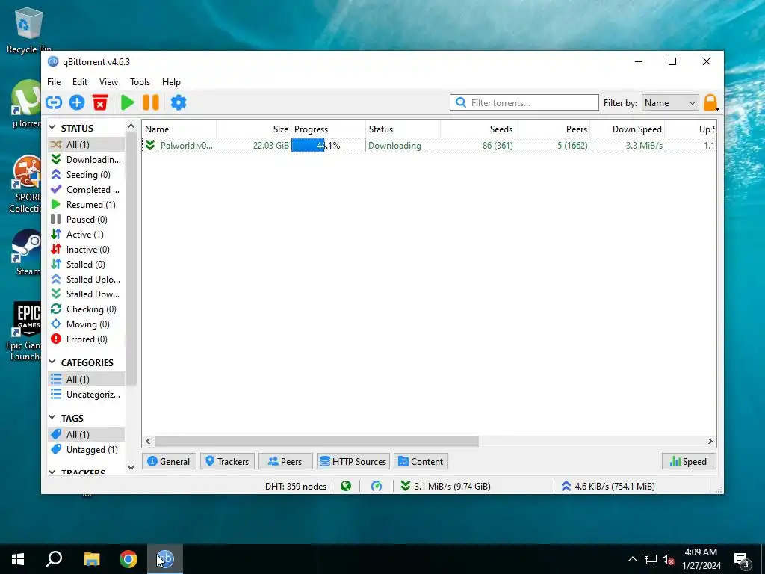The image size is (765, 574).
Task: Select All (1) under TAGS
Action: (87, 434)
